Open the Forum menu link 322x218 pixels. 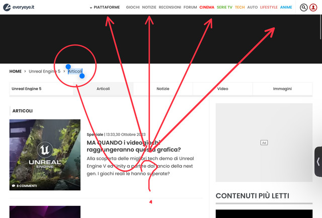pyautogui.click(x=190, y=8)
